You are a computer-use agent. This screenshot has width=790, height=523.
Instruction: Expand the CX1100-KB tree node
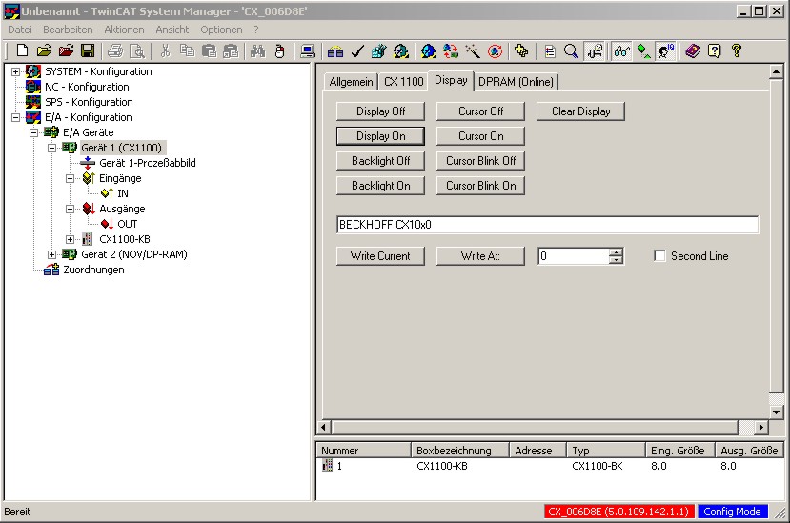click(x=70, y=239)
